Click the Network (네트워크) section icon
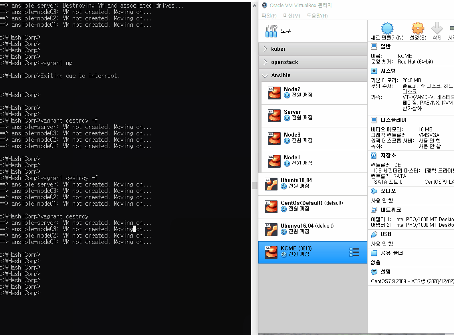Image resolution: width=454 pixels, height=335 pixels. pyautogui.click(x=374, y=210)
